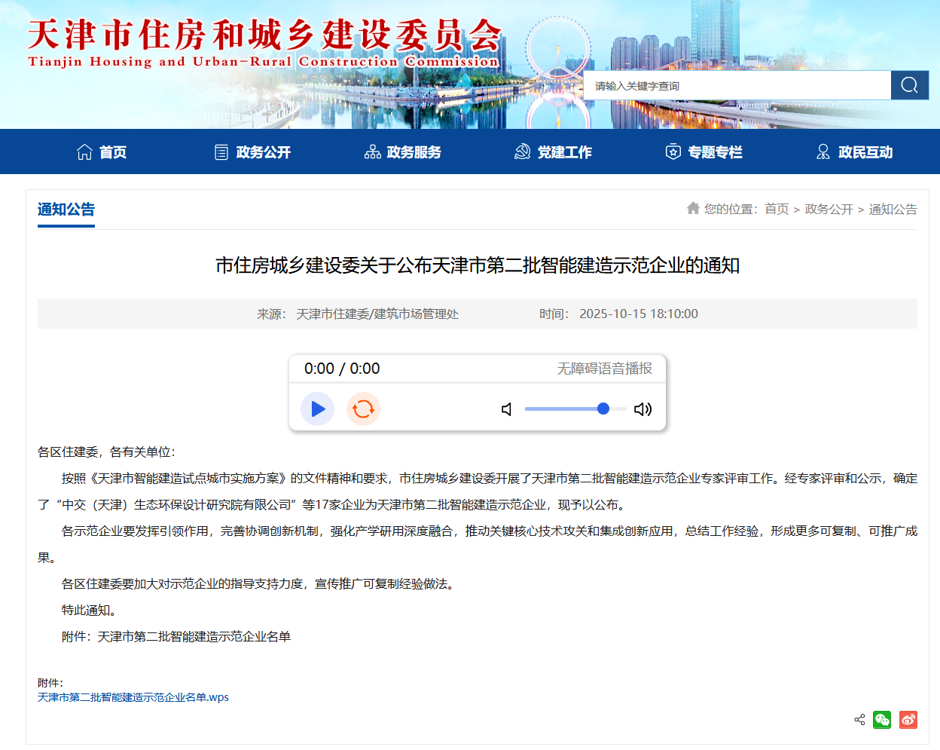Click the 通知公告 section tab heading
Screen dimensions: 940x750
pos(66,210)
